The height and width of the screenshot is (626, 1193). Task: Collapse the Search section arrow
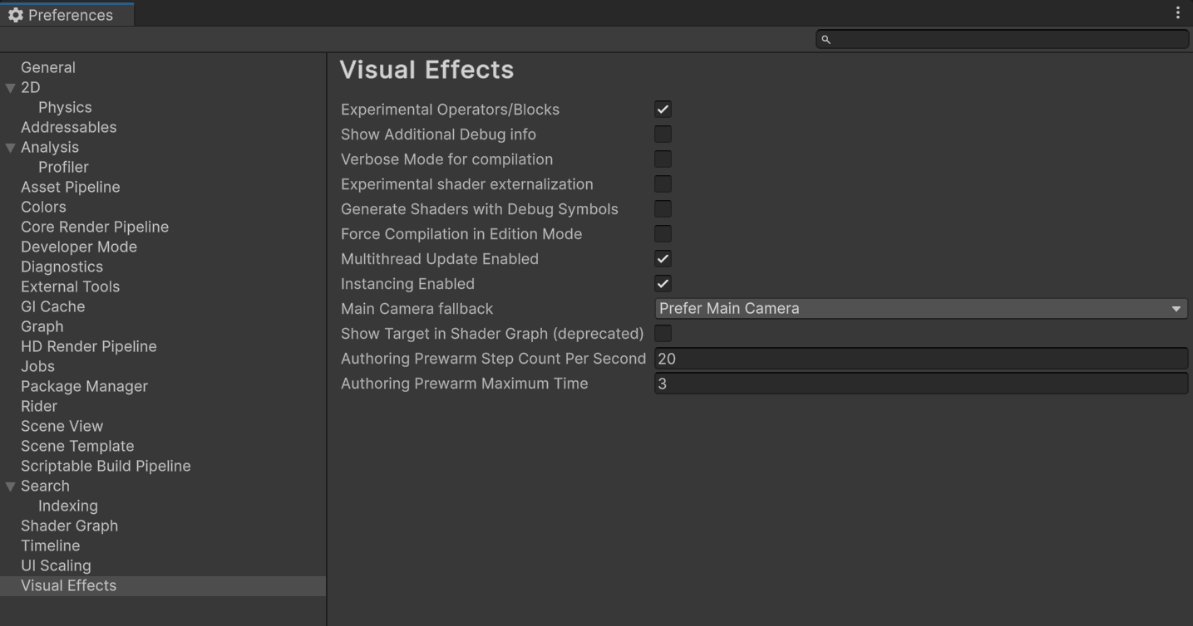tap(10, 487)
